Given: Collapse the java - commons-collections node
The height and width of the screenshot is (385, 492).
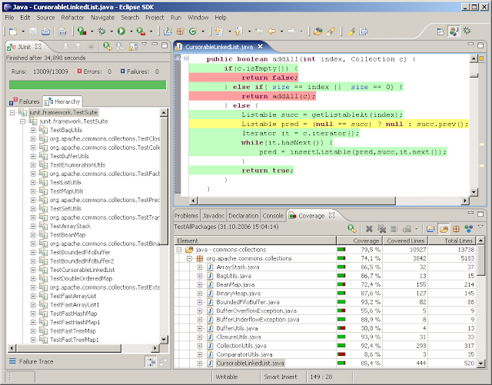Looking at the screenshot, I should click(x=179, y=250).
